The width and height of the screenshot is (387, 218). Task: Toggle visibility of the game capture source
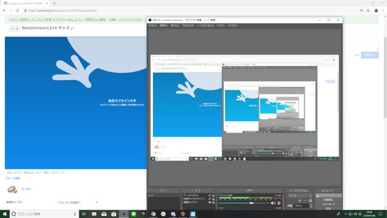(x=210, y=196)
